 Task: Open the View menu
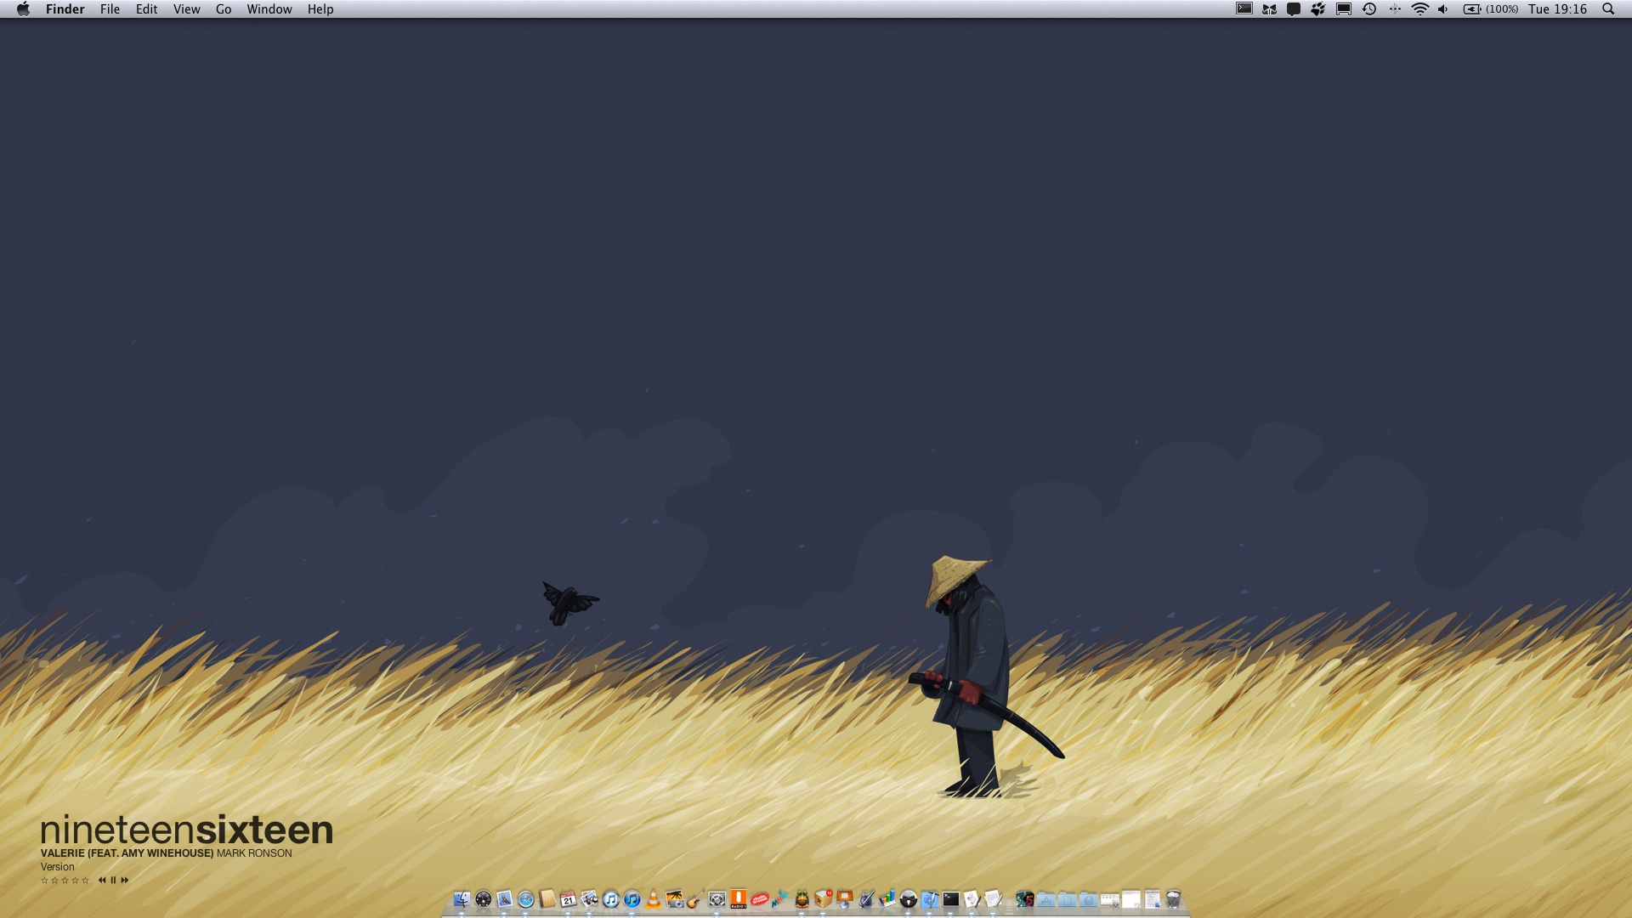coord(186,9)
